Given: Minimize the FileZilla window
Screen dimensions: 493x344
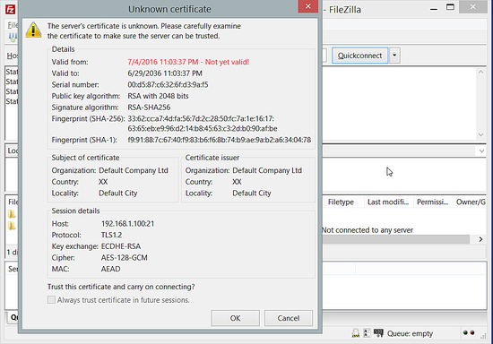Looking at the screenshot, I should tap(434, 8).
